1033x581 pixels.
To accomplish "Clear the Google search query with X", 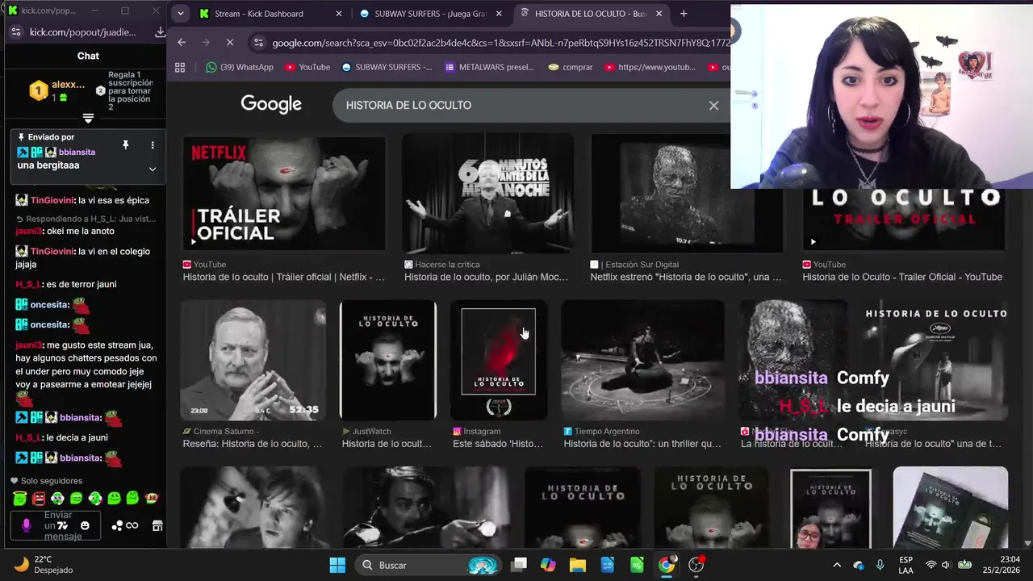I will click(x=713, y=106).
